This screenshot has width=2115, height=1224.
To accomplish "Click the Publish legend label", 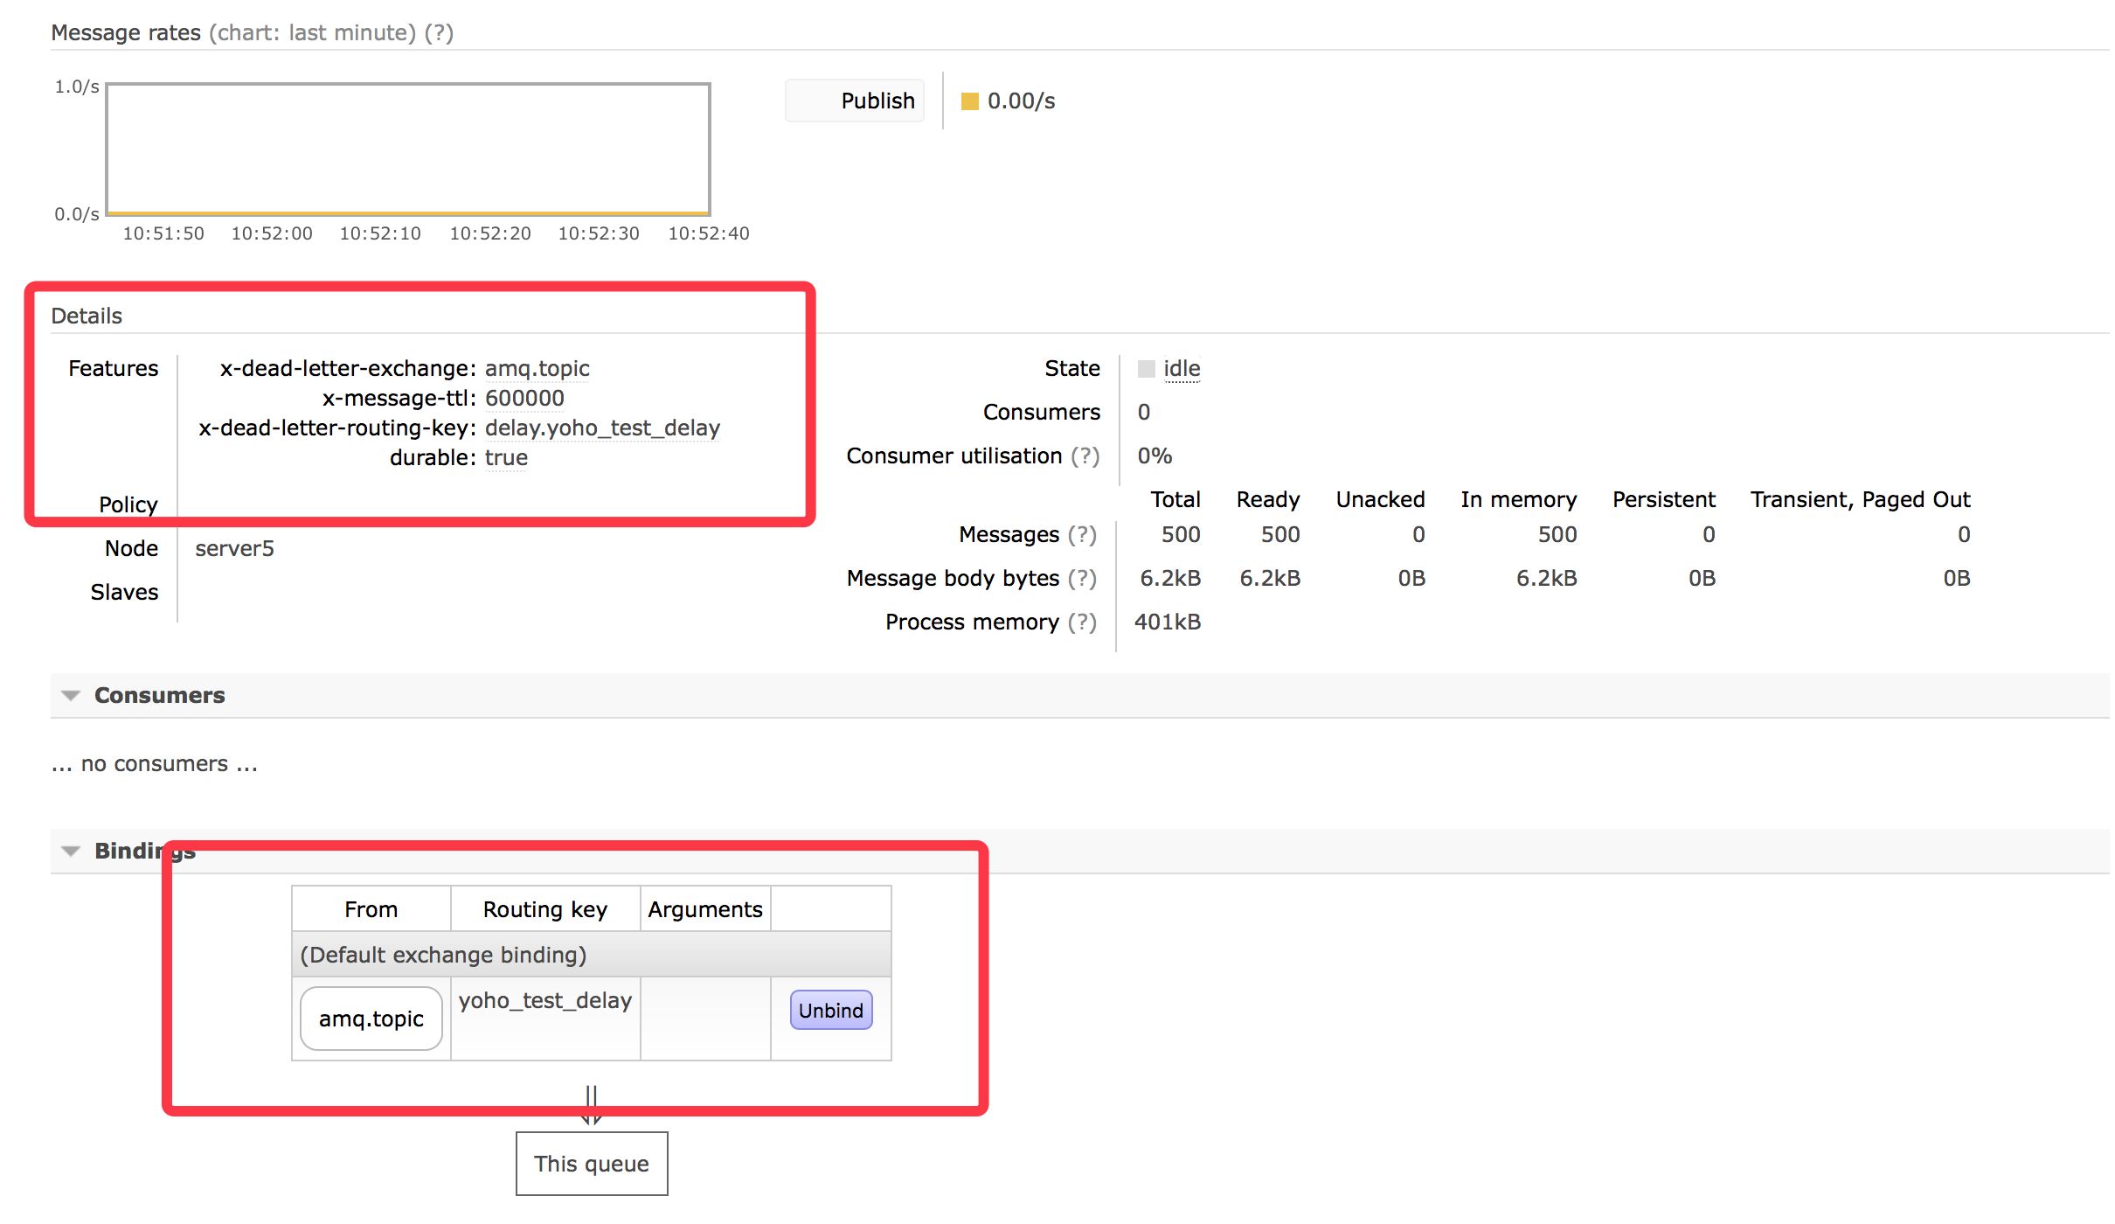I will (x=877, y=101).
